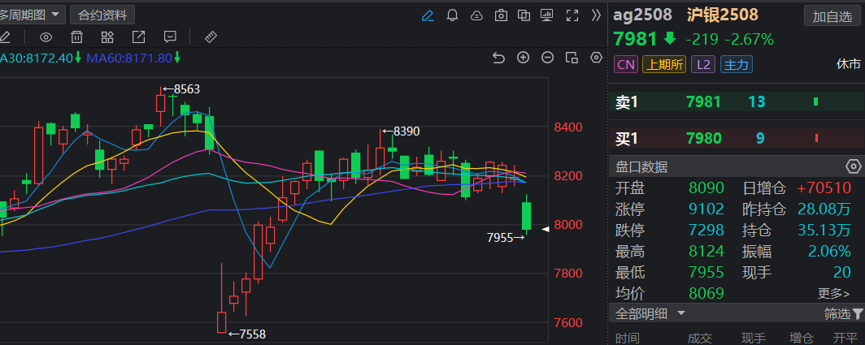Select the blue pencil drawing tool
865x345 pixels.
[428, 15]
